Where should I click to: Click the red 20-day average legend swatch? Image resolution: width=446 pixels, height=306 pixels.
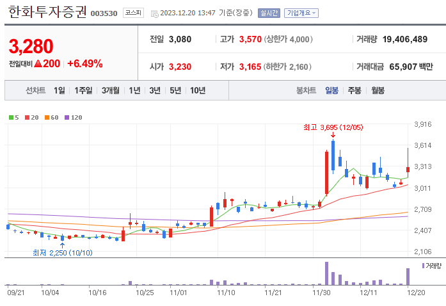[x=28, y=118]
